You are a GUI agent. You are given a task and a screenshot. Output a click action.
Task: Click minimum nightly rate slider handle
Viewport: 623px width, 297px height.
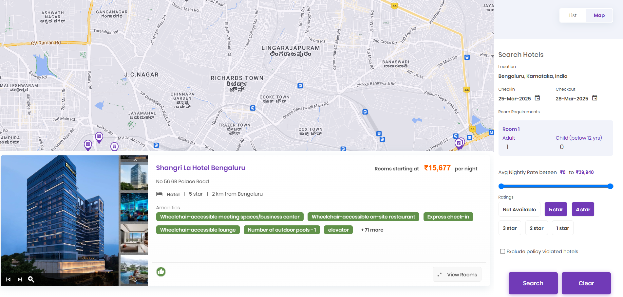[501, 186]
